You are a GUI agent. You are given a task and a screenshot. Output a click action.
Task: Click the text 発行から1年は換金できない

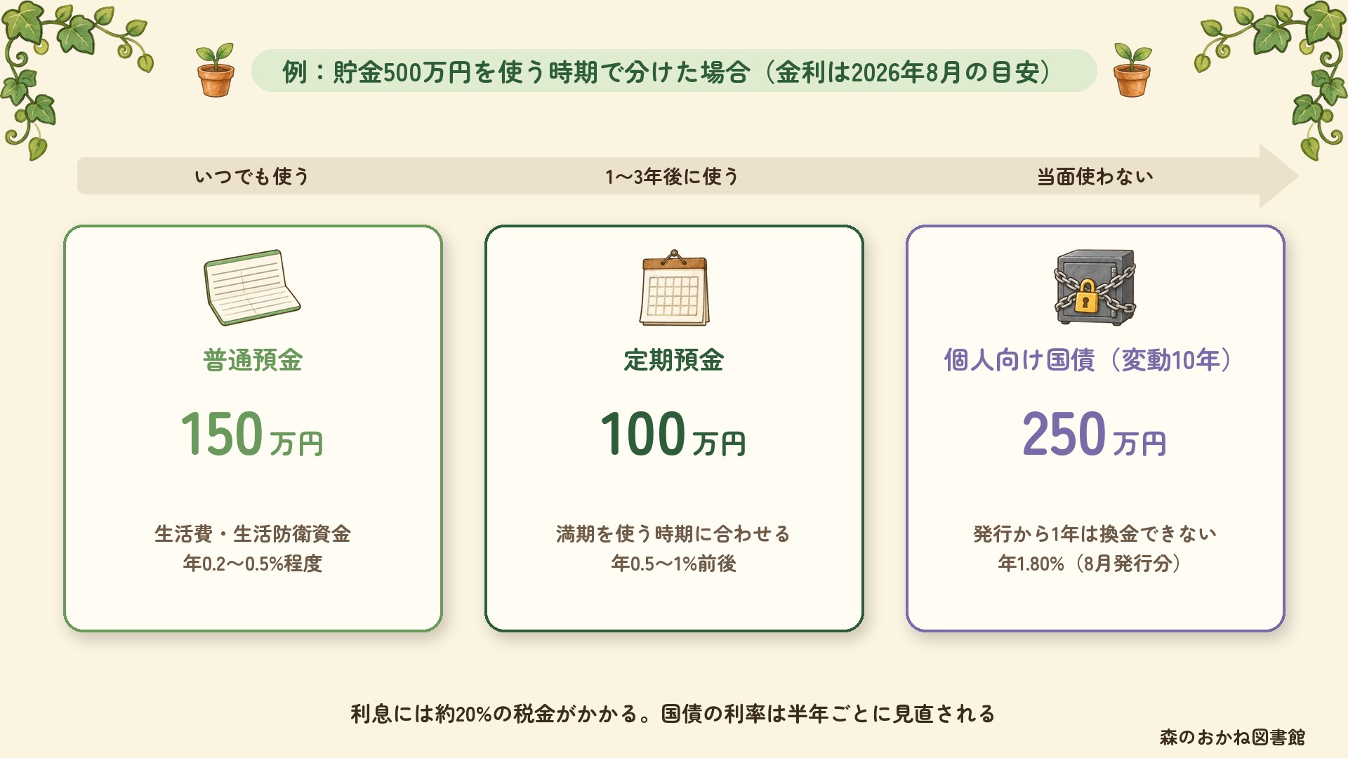[x=1095, y=534]
